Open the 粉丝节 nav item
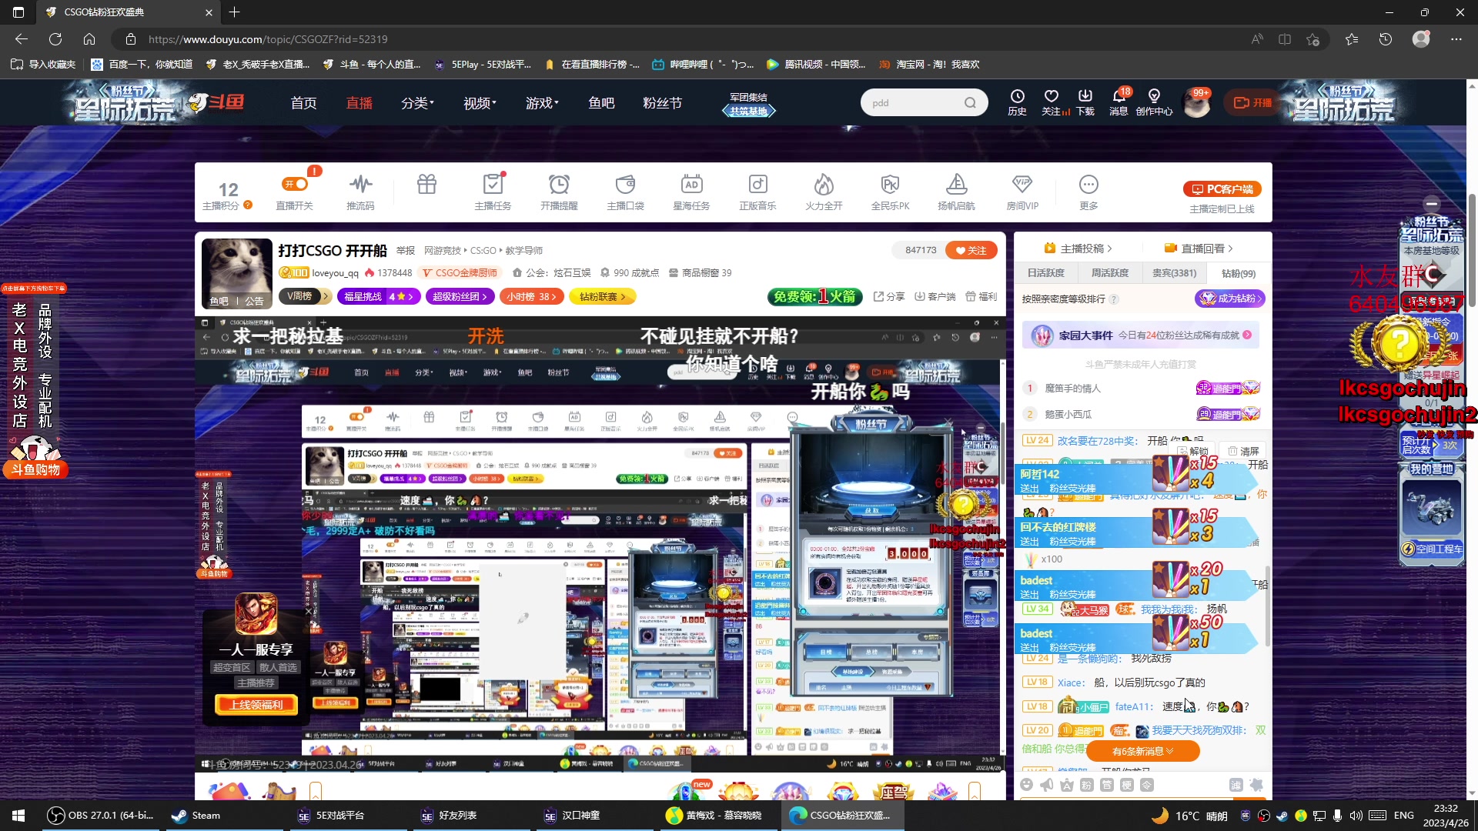This screenshot has height=831, width=1478. (662, 103)
